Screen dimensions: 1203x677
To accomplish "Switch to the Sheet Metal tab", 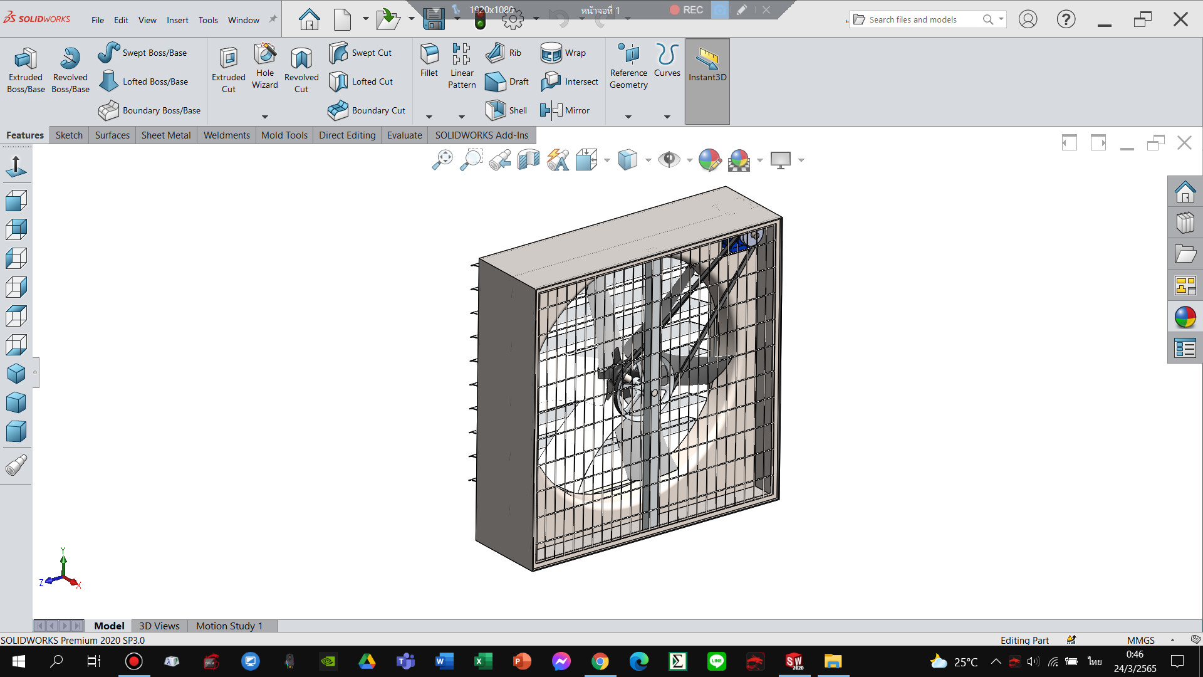I will tap(166, 135).
